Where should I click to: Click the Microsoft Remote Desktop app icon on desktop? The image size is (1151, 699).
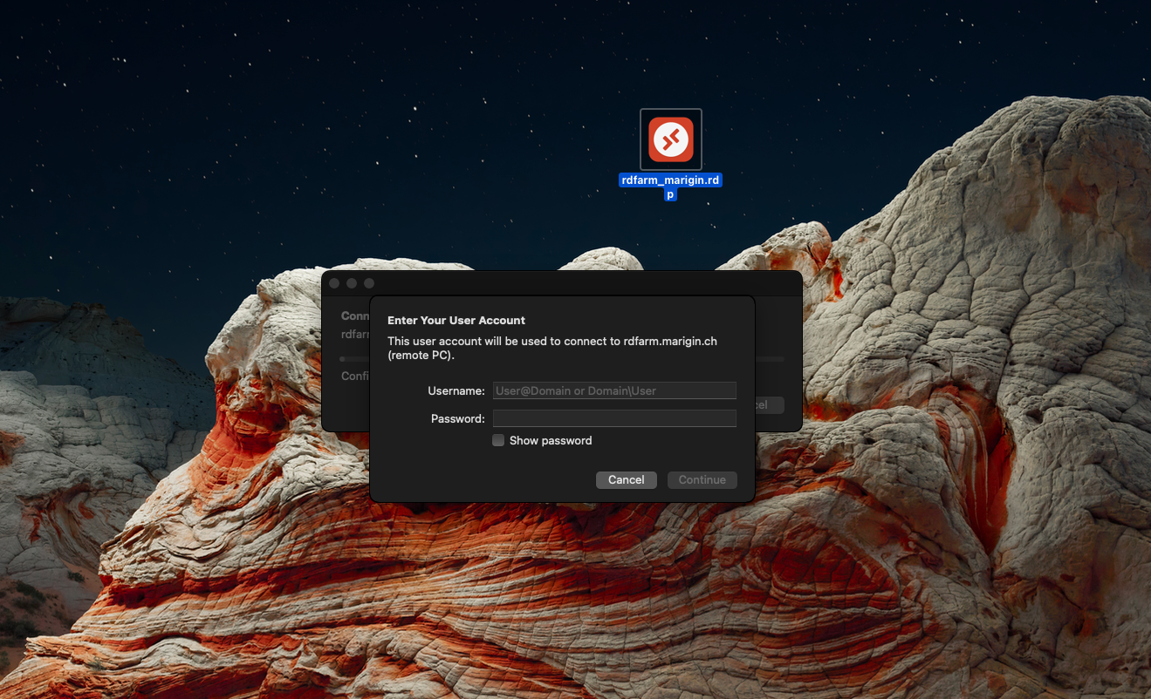(x=670, y=139)
